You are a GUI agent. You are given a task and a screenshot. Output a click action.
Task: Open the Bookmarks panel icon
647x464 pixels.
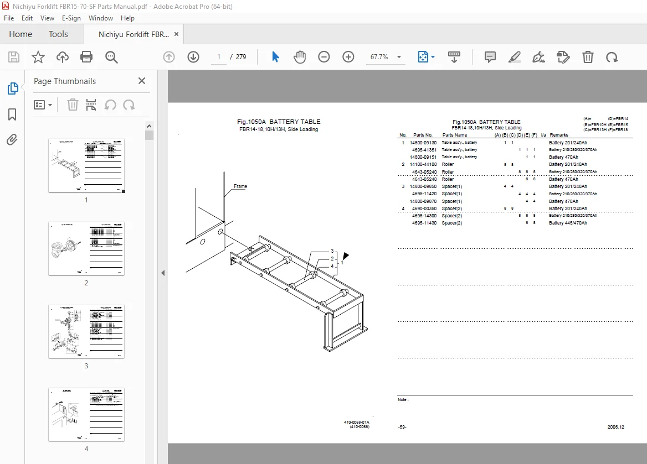click(x=12, y=114)
